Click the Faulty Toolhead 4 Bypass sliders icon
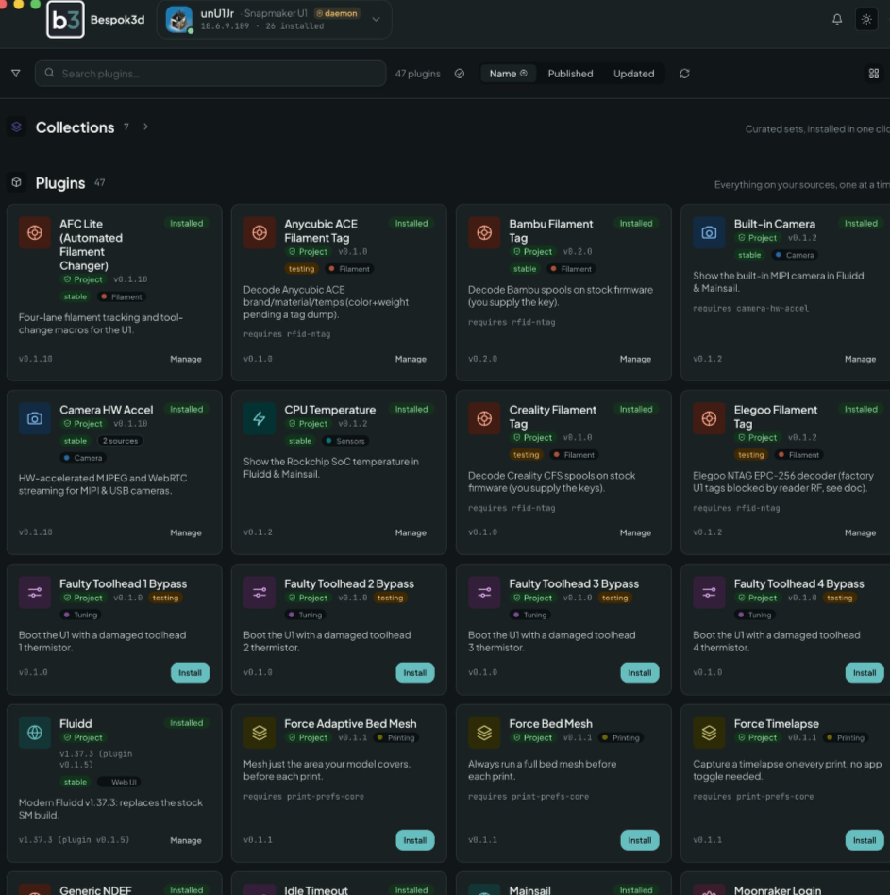The width and height of the screenshot is (890, 895). point(709,593)
